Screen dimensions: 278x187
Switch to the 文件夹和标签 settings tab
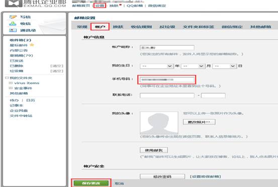pos(198,27)
